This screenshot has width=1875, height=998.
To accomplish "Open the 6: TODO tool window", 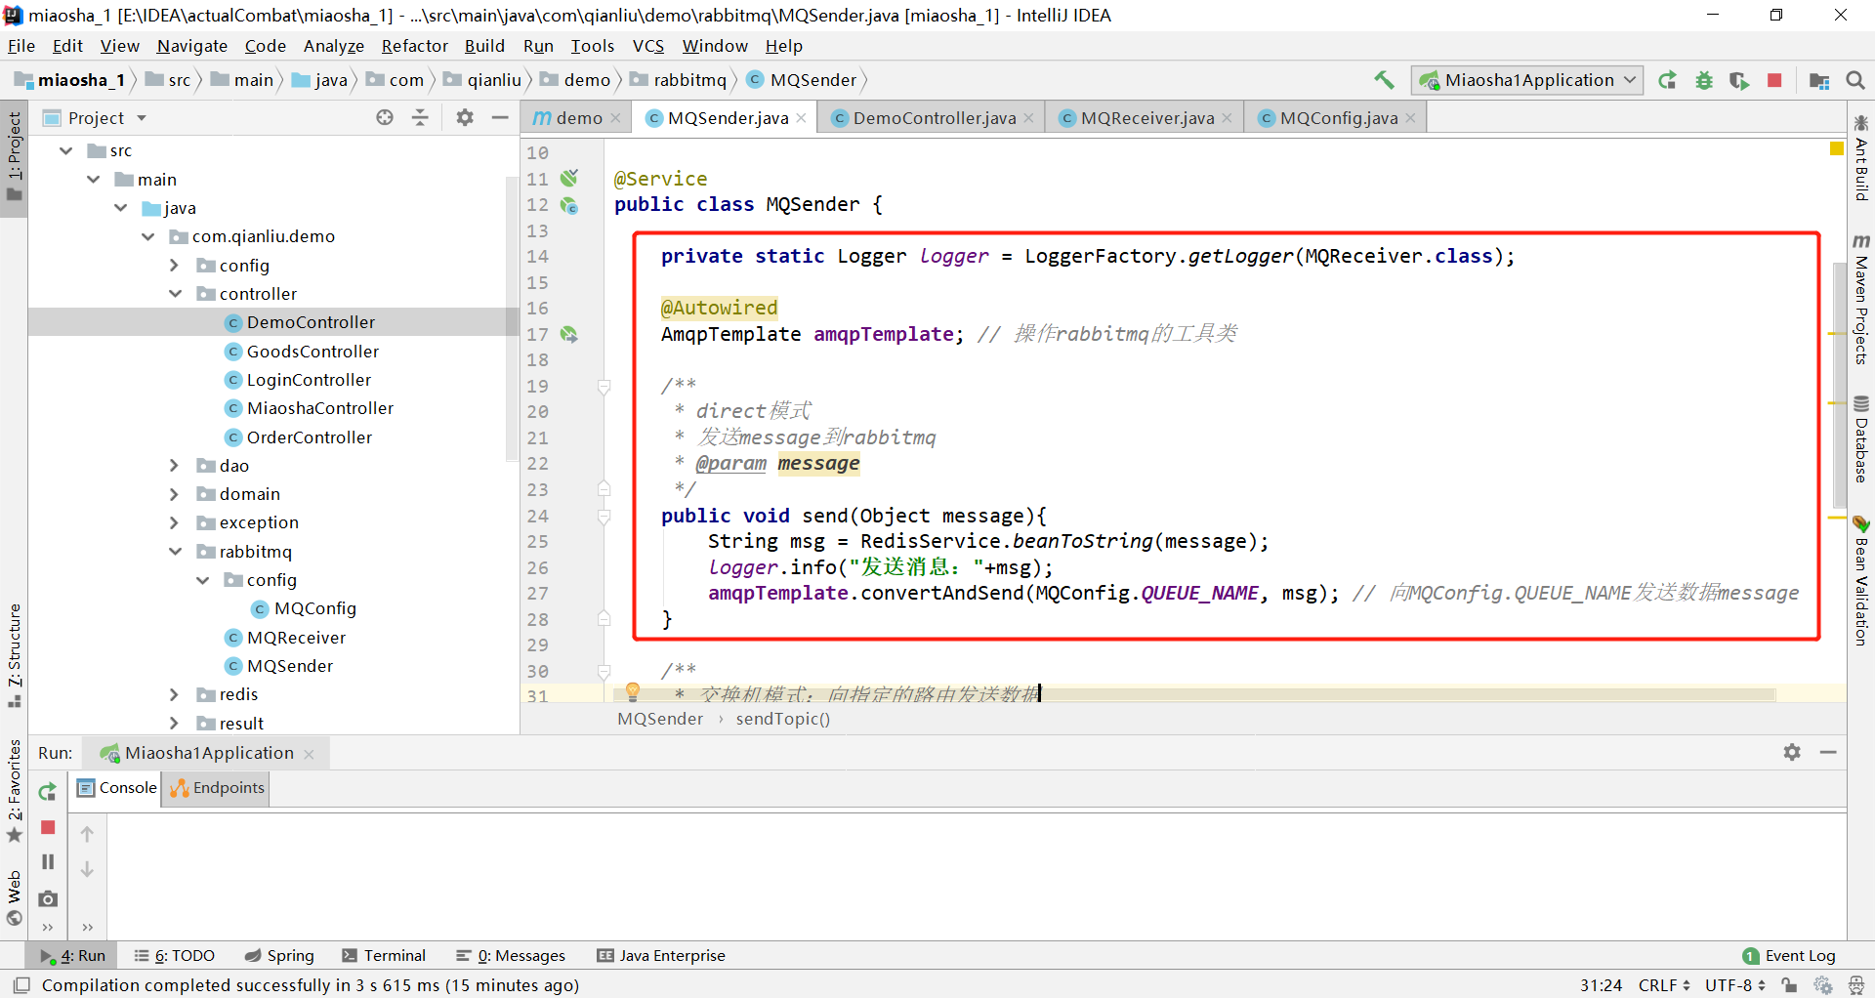I will 175,955.
